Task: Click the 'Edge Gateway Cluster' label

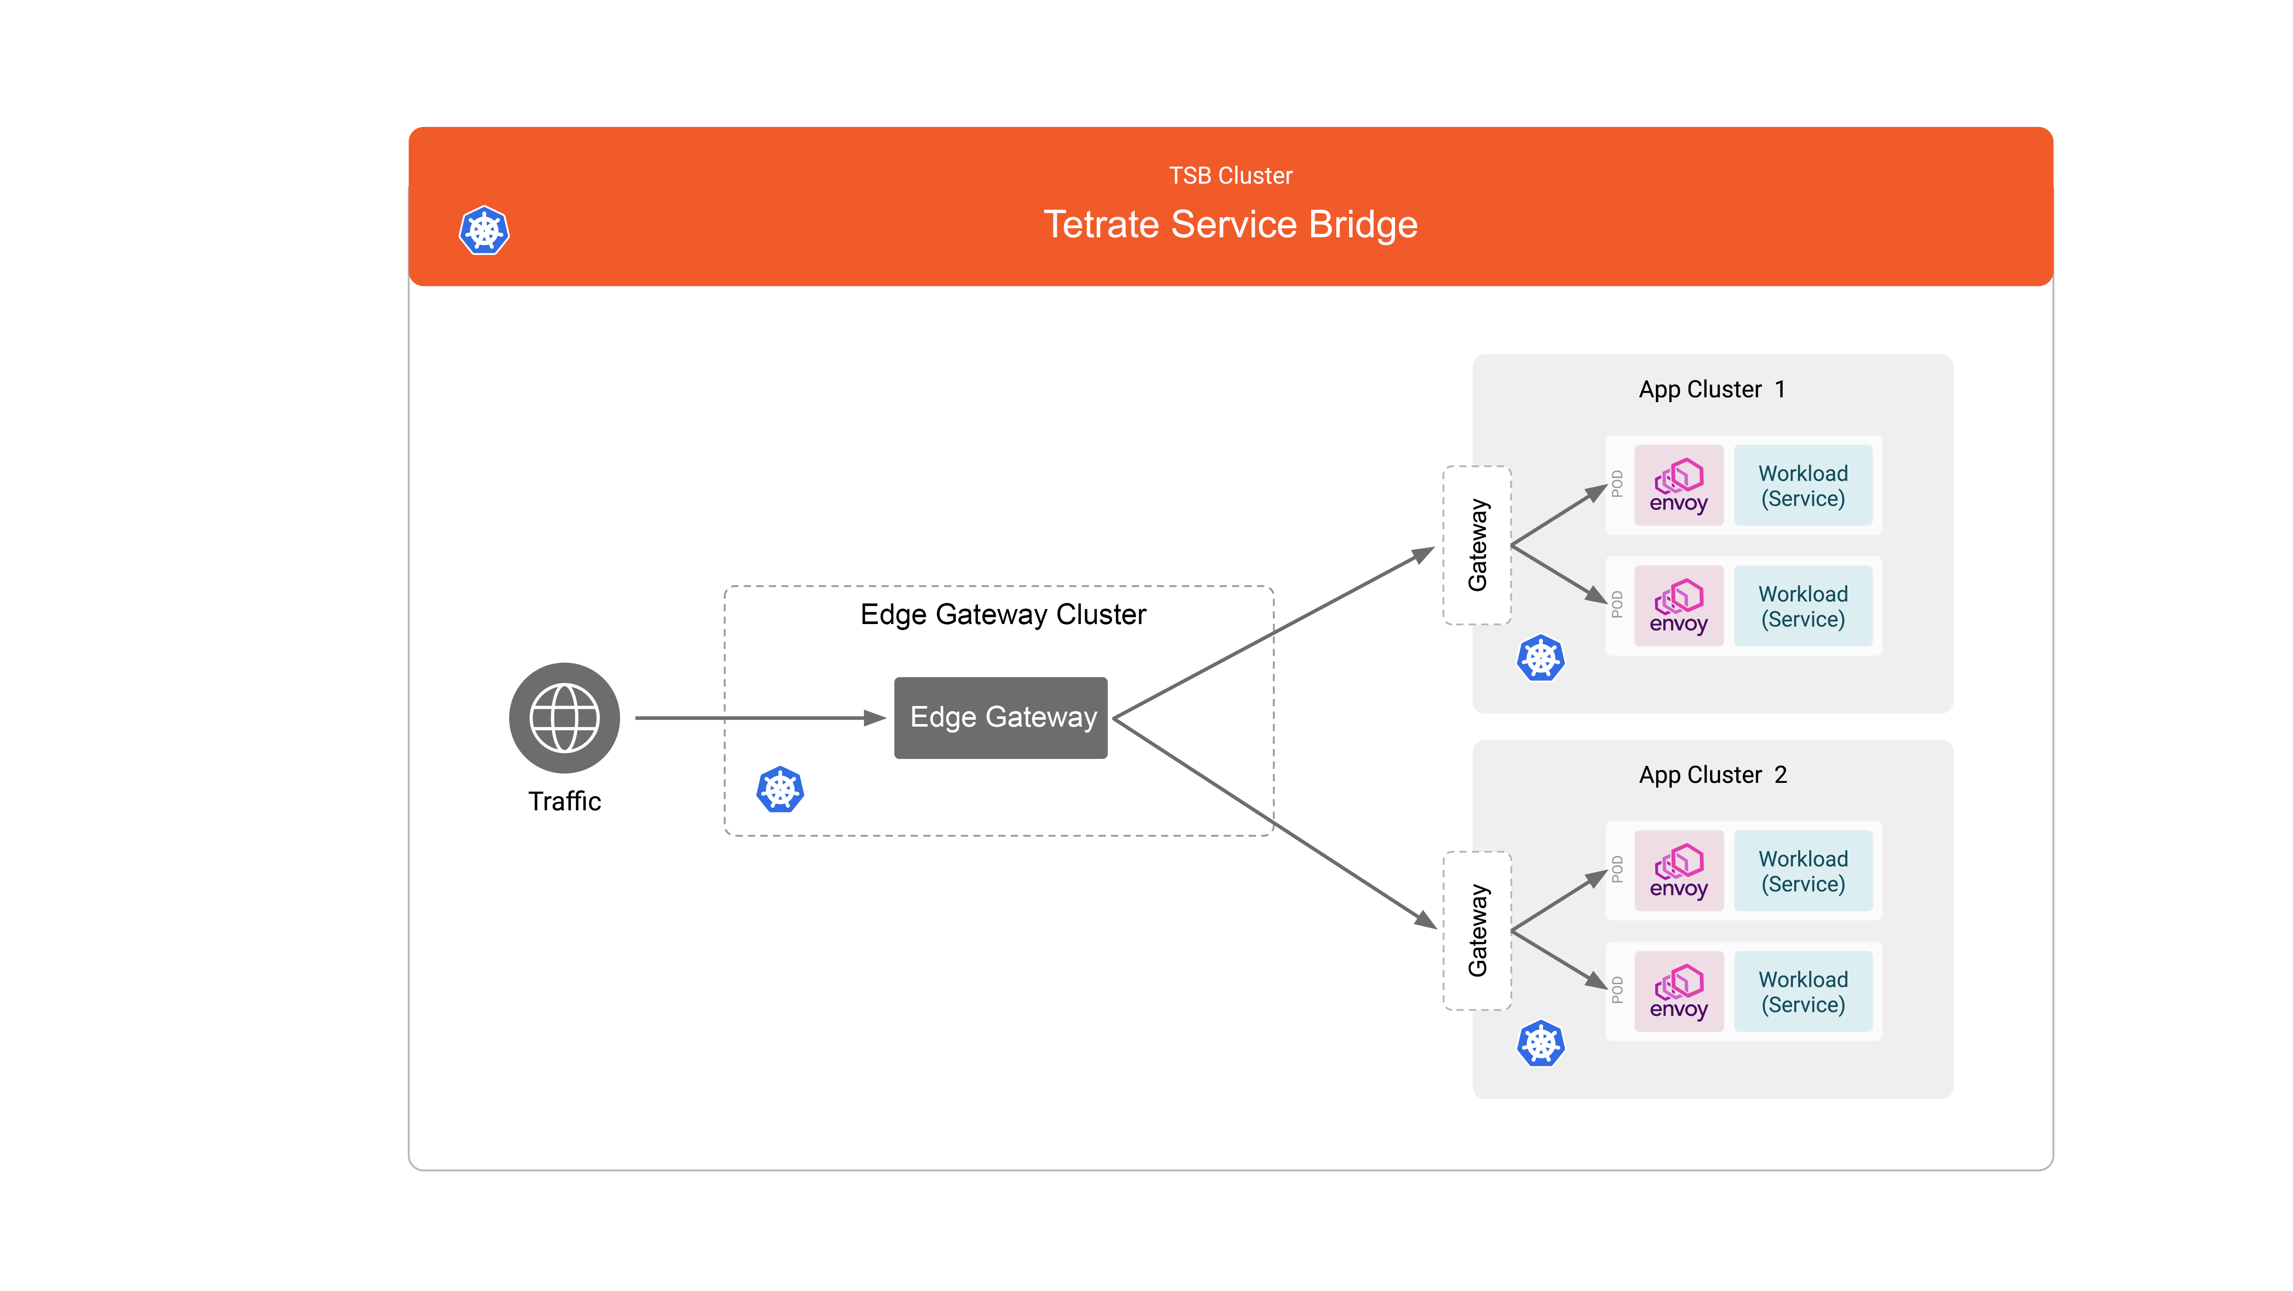Action: pyautogui.click(x=1003, y=615)
